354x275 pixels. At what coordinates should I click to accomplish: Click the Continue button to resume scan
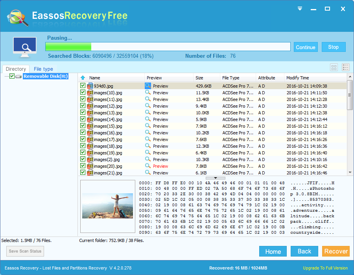306,47
